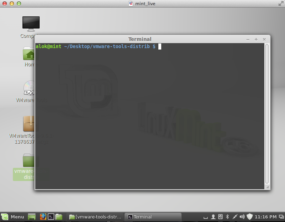This screenshot has height=222, width=285.
Task: Open terminal launcher in panel
Action: pyautogui.click(x=51, y=217)
